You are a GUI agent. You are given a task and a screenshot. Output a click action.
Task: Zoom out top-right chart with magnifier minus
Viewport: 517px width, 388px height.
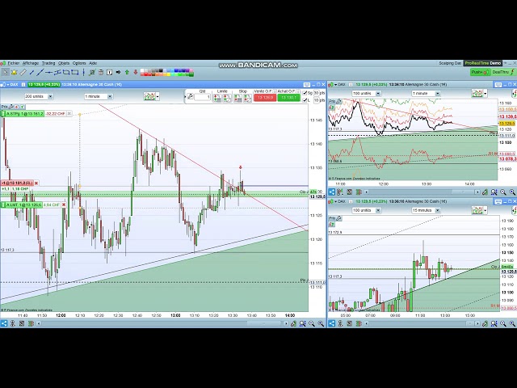coord(503,192)
